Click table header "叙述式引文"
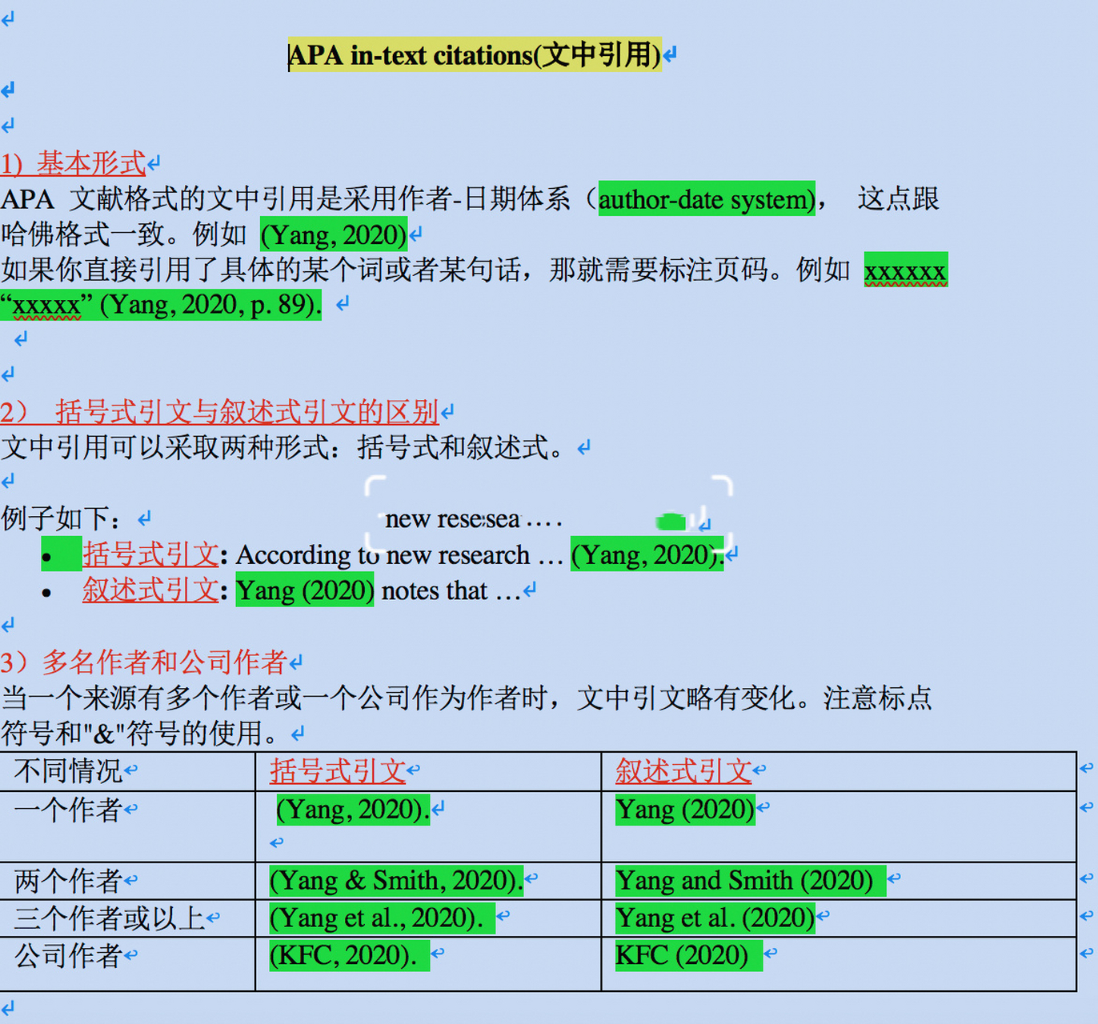Viewport: 1098px width, 1024px height. [684, 771]
